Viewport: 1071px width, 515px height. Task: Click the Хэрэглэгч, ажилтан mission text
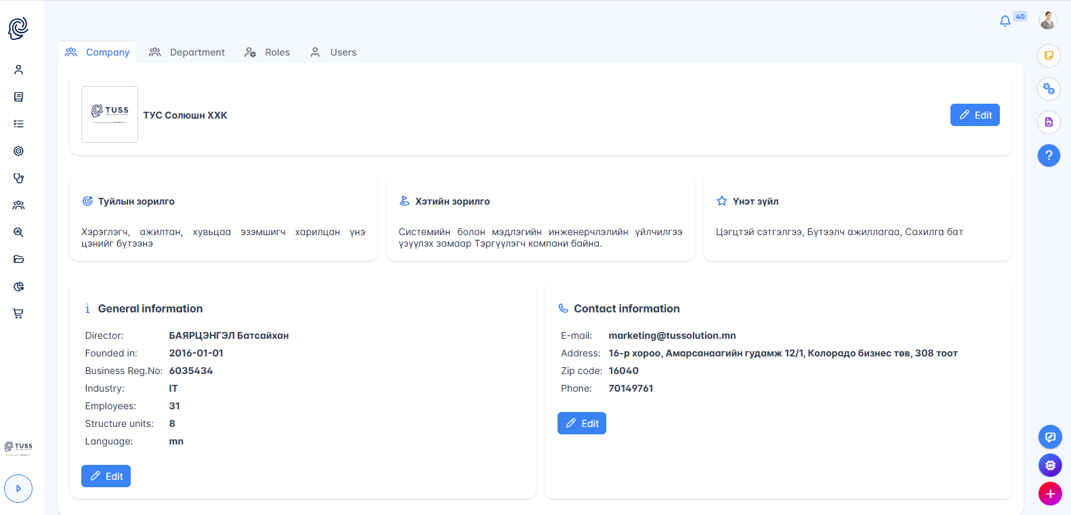pos(223,238)
